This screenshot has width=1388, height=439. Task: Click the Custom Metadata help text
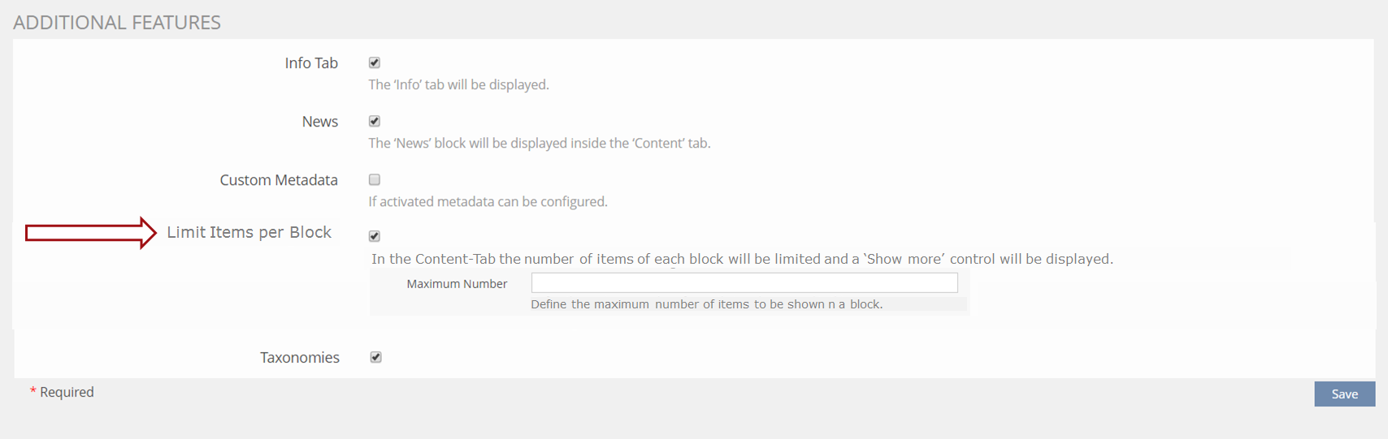pos(488,201)
